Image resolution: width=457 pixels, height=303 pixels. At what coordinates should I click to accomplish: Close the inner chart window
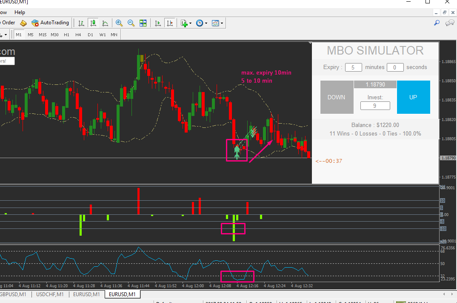tap(453, 12)
